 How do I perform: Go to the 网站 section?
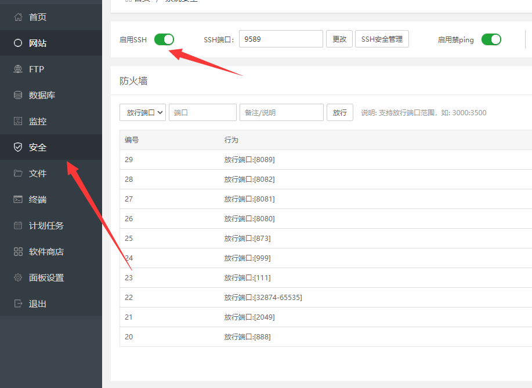[51, 43]
